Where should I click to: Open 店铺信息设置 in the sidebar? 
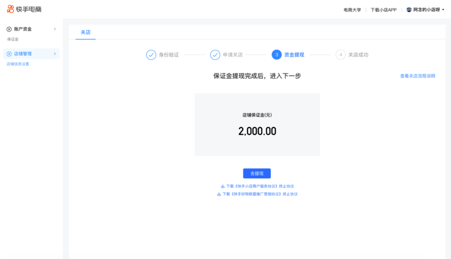(18, 64)
